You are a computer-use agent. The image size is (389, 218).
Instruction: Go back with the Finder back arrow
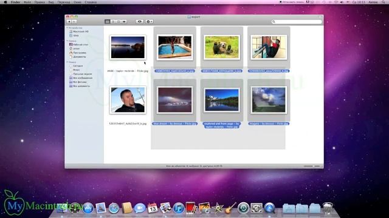tap(69, 22)
